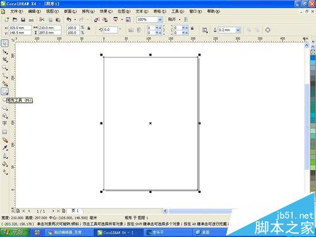Screen dimensions: 316x237
Task: Select the Eyedropper tool
Action: (x=5, y=148)
